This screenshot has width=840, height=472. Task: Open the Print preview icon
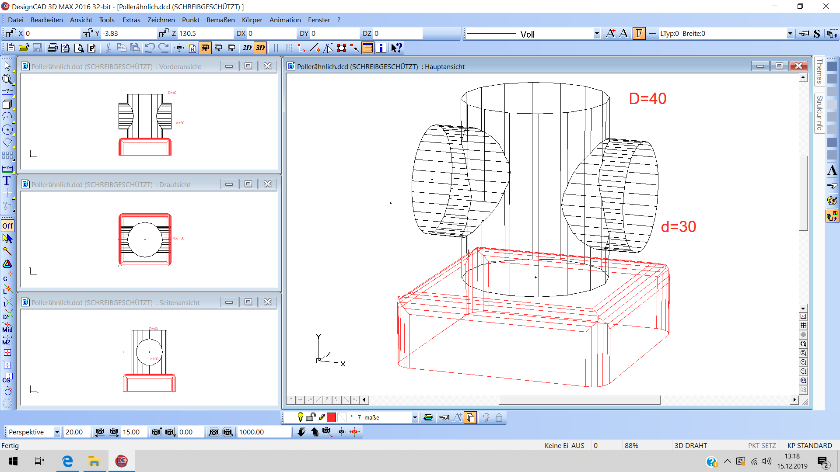pos(79,48)
